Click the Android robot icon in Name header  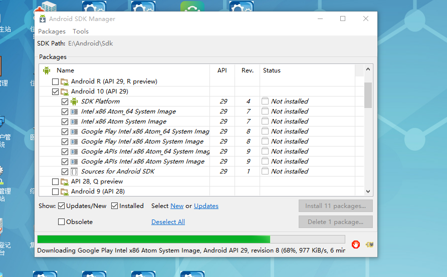click(47, 70)
